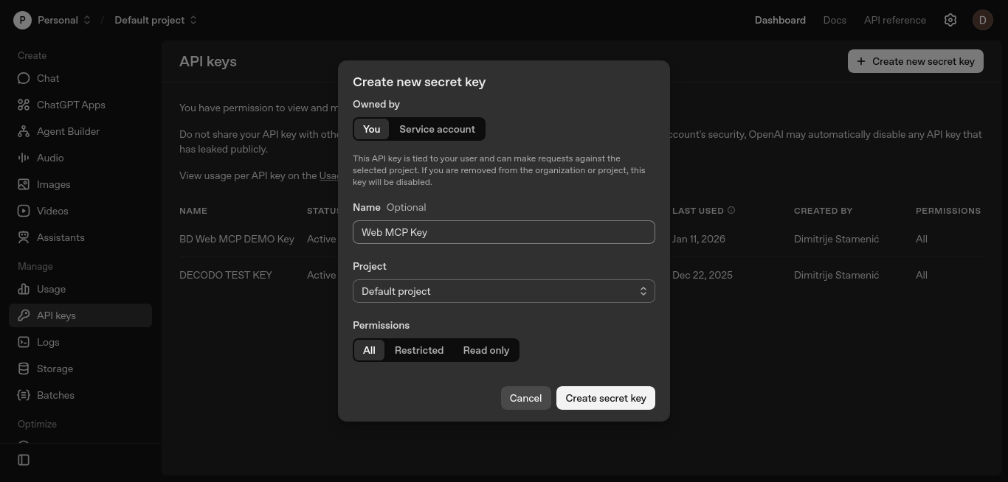
Task: Switch to the Docs tab
Action: (835, 20)
